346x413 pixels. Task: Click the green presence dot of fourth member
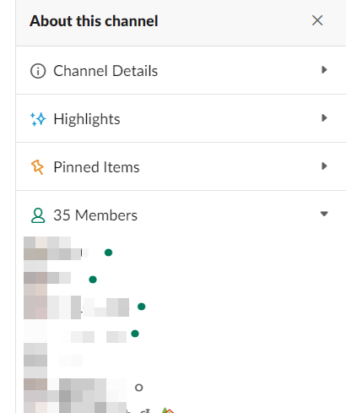tap(135, 334)
